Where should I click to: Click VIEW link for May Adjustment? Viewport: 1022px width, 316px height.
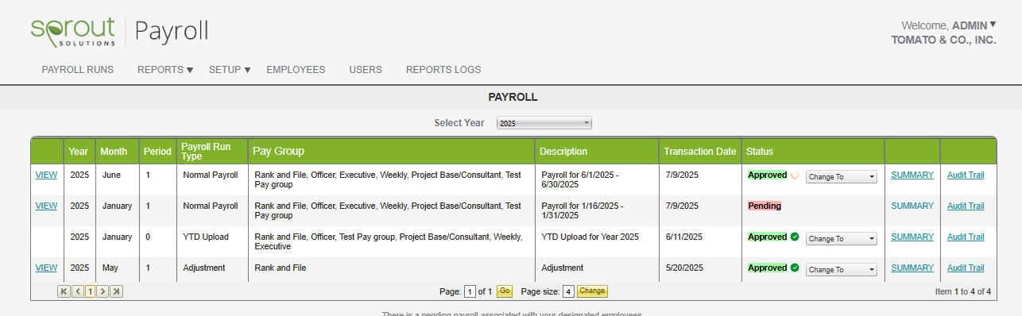(46, 268)
